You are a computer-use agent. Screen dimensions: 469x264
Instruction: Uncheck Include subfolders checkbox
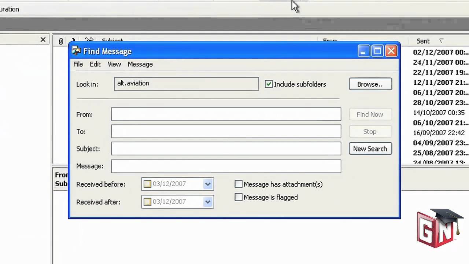coord(269,84)
